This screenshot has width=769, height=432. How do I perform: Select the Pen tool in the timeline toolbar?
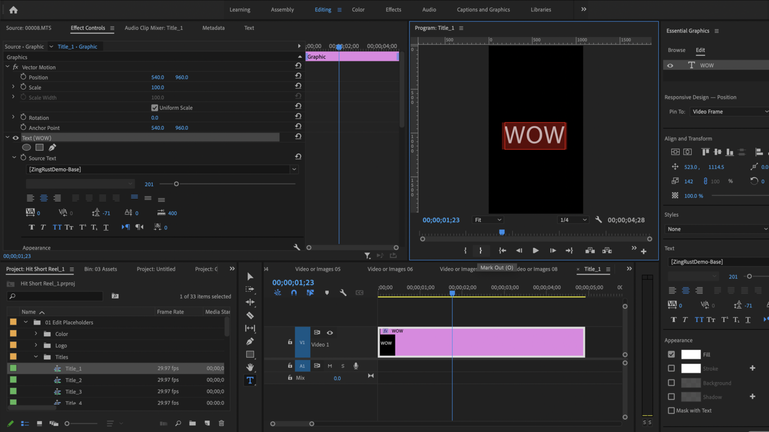pos(250,341)
